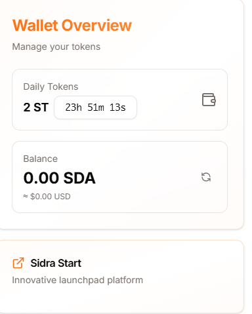Click the wallet icon in Daily Tokens card
Screen dimensions: 252x314
coord(209,100)
